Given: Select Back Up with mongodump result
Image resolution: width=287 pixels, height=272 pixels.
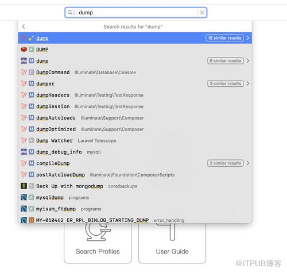Looking at the screenshot, I should [x=135, y=186].
